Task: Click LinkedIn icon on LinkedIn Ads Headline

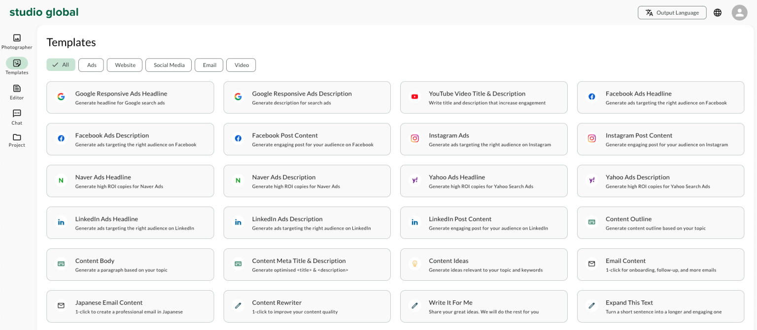Action: click(x=61, y=223)
